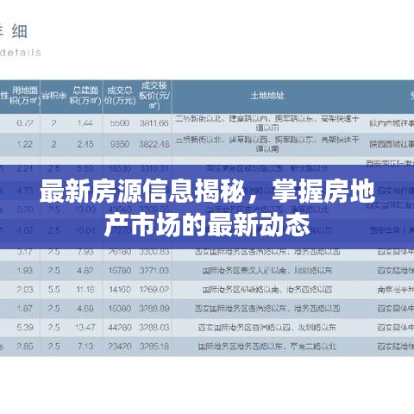Click the 'details' subtitle text
414x414 pixels.
20,53
